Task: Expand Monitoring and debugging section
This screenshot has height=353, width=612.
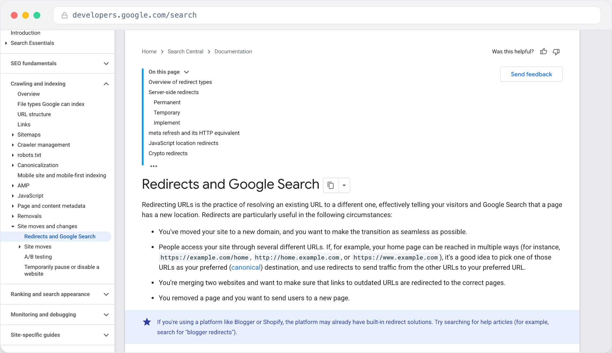Action: (106, 315)
